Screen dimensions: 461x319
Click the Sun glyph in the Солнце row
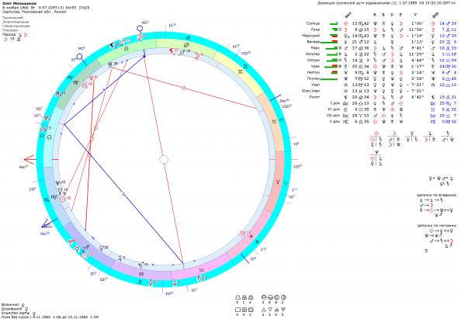(x=346, y=23)
